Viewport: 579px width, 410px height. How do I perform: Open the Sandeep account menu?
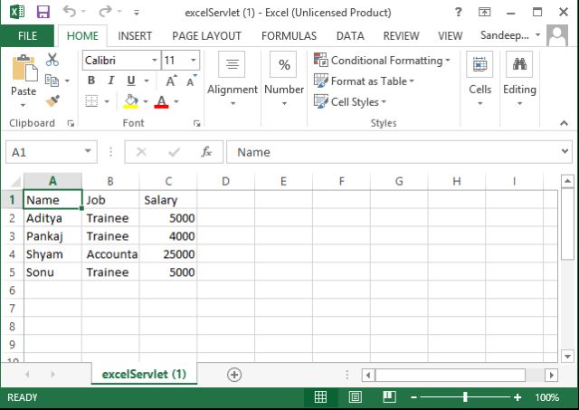(510, 35)
